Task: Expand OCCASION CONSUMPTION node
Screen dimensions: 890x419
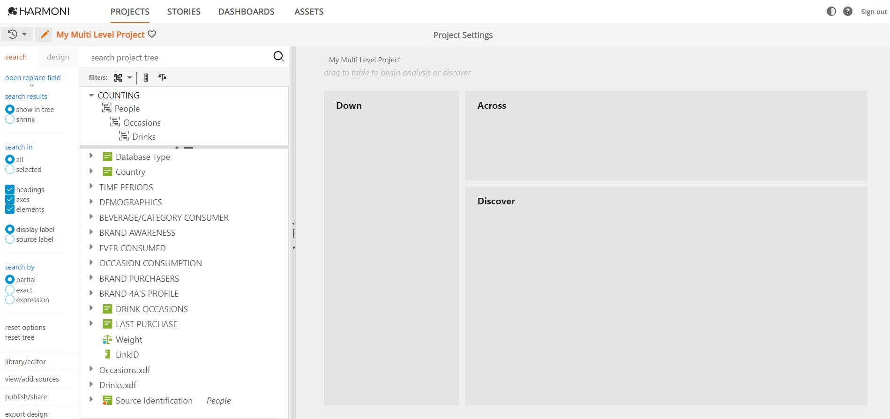Action: (x=91, y=262)
